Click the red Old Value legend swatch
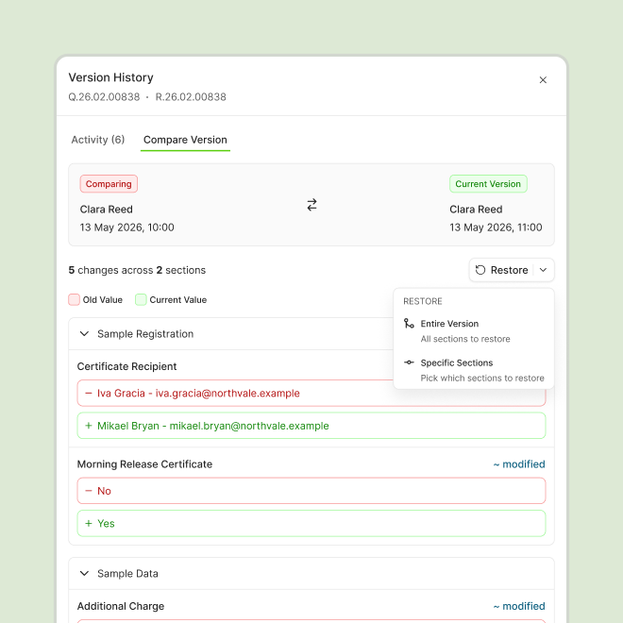The height and width of the screenshot is (623, 623). pyautogui.click(x=74, y=299)
